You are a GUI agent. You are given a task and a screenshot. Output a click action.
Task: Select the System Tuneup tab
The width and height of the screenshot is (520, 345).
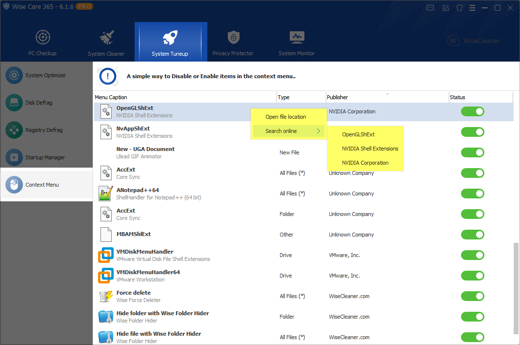[171, 42]
